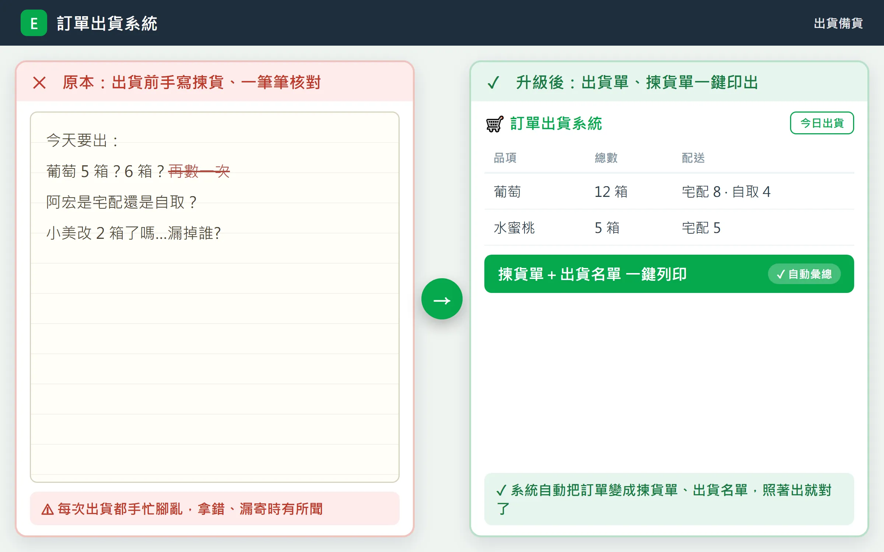Click the checkmark before 系統自動把訂單
884x552 pixels.
[x=501, y=491]
